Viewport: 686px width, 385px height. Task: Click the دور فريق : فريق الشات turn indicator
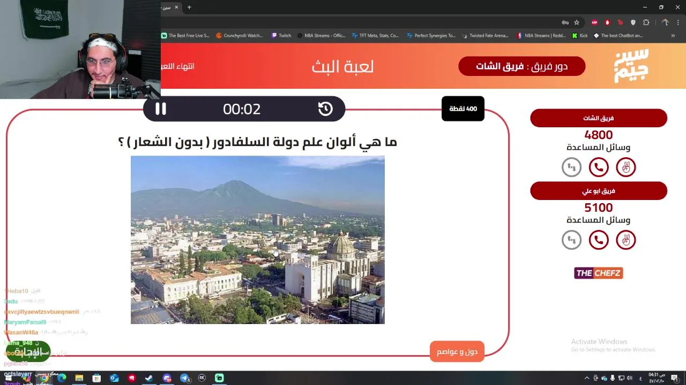tap(522, 66)
